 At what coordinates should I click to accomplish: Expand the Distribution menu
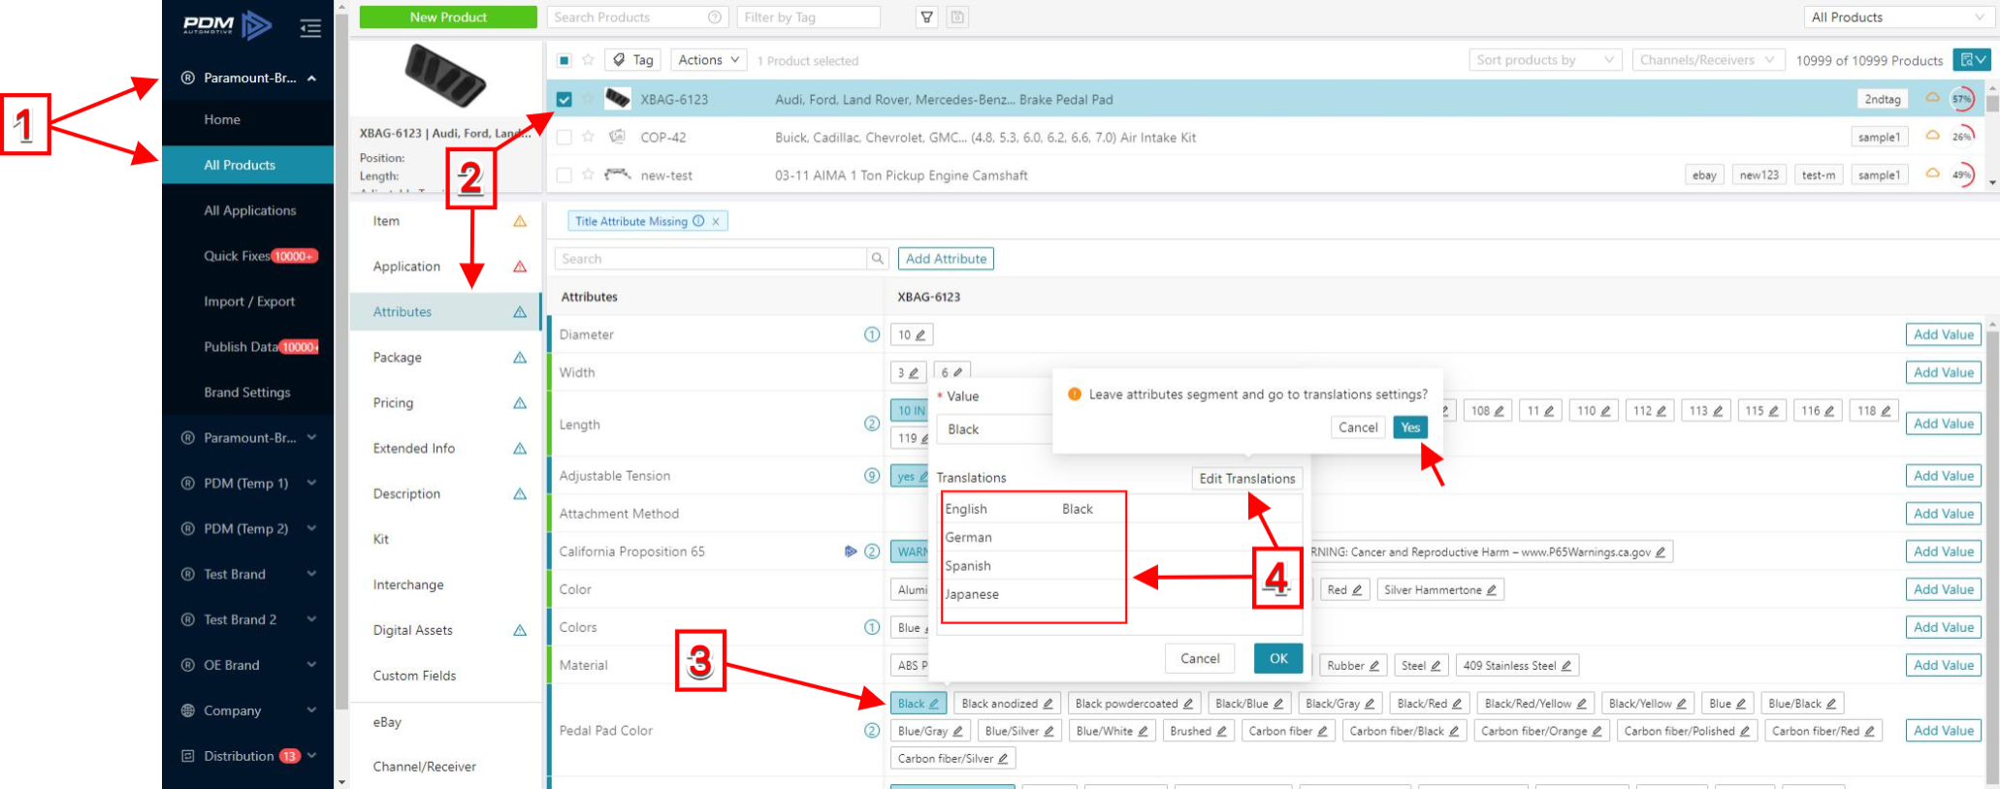click(249, 756)
